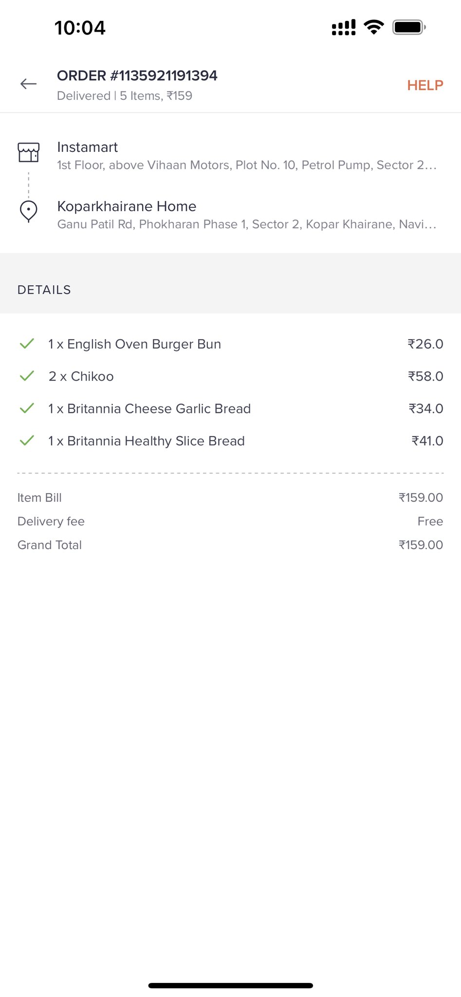Tap the home indicator bar
The image size is (461, 997).
pos(230,985)
